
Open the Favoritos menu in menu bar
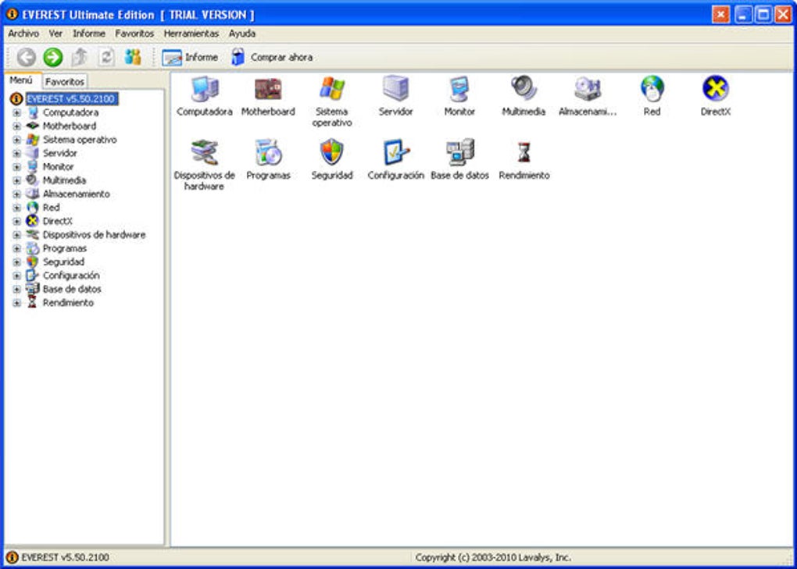click(x=134, y=34)
